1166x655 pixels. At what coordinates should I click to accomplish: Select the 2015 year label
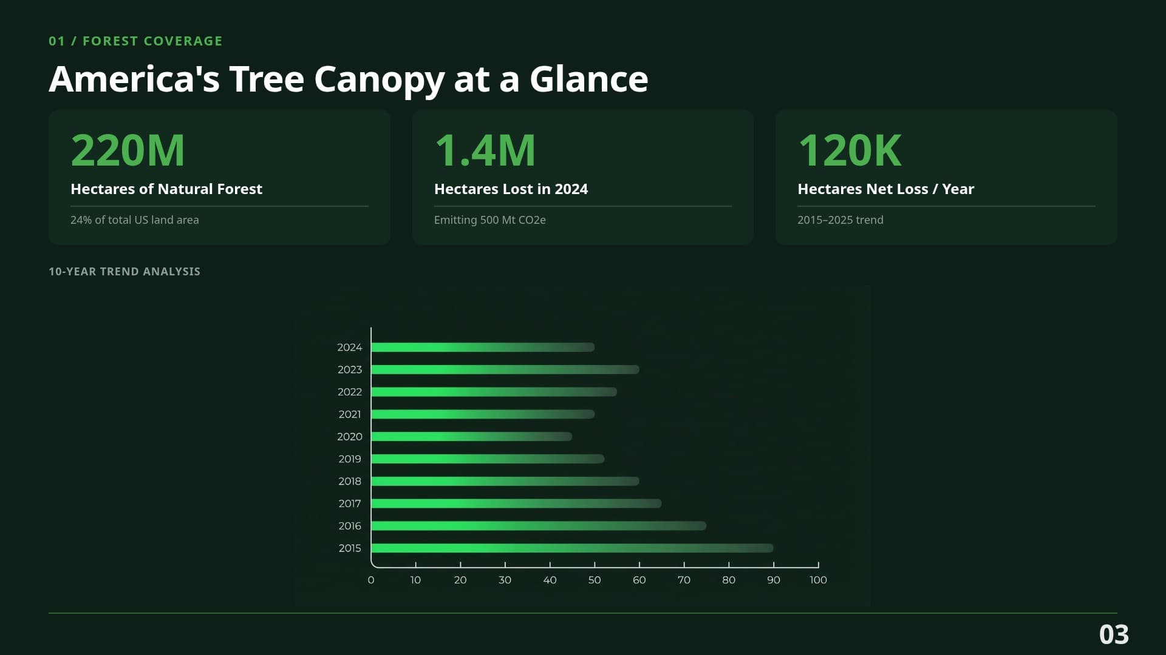click(x=349, y=548)
